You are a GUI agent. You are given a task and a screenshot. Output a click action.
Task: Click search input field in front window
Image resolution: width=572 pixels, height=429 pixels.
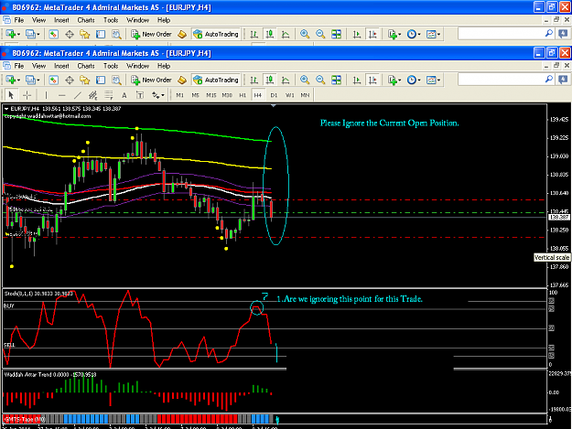(502, 80)
